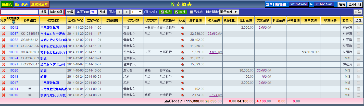Image resolution: width=364 pixels, height=106 pixels.
Task: Go to the next page arrow
Action: [x=127, y=12]
